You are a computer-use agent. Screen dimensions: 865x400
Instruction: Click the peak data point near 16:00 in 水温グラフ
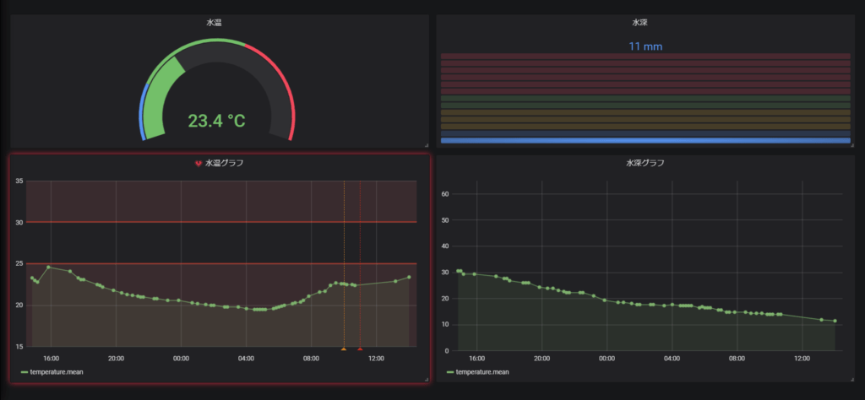(48, 267)
